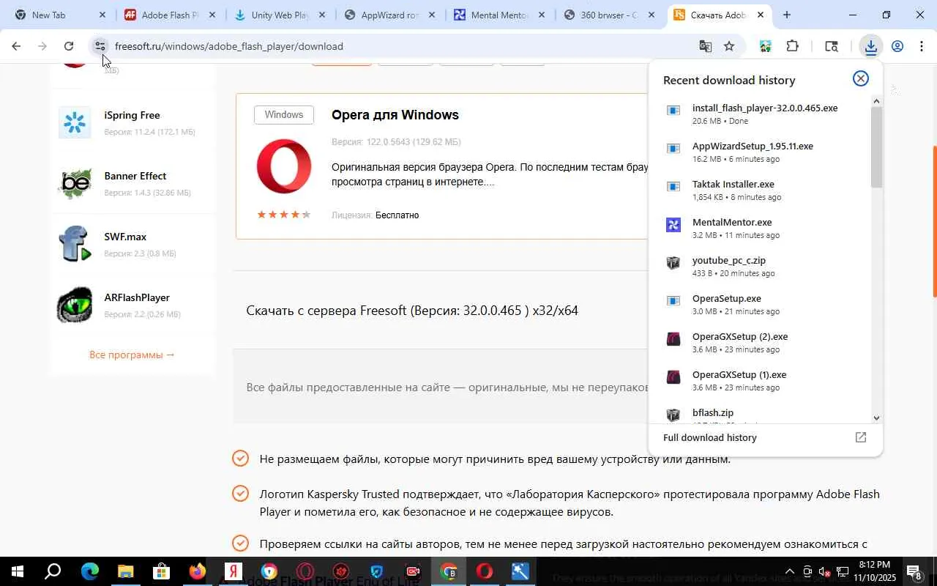Open a new browser tab

pyautogui.click(x=787, y=15)
